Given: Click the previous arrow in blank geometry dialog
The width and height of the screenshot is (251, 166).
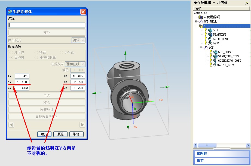Looking at the screenshot, I should 11,125.
